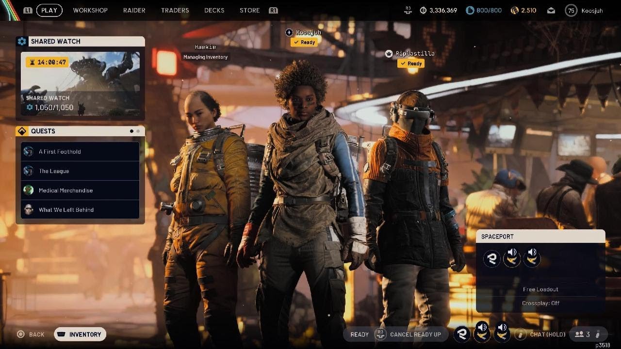Click the 14:00:47 countdown timer badge

click(47, 62)
